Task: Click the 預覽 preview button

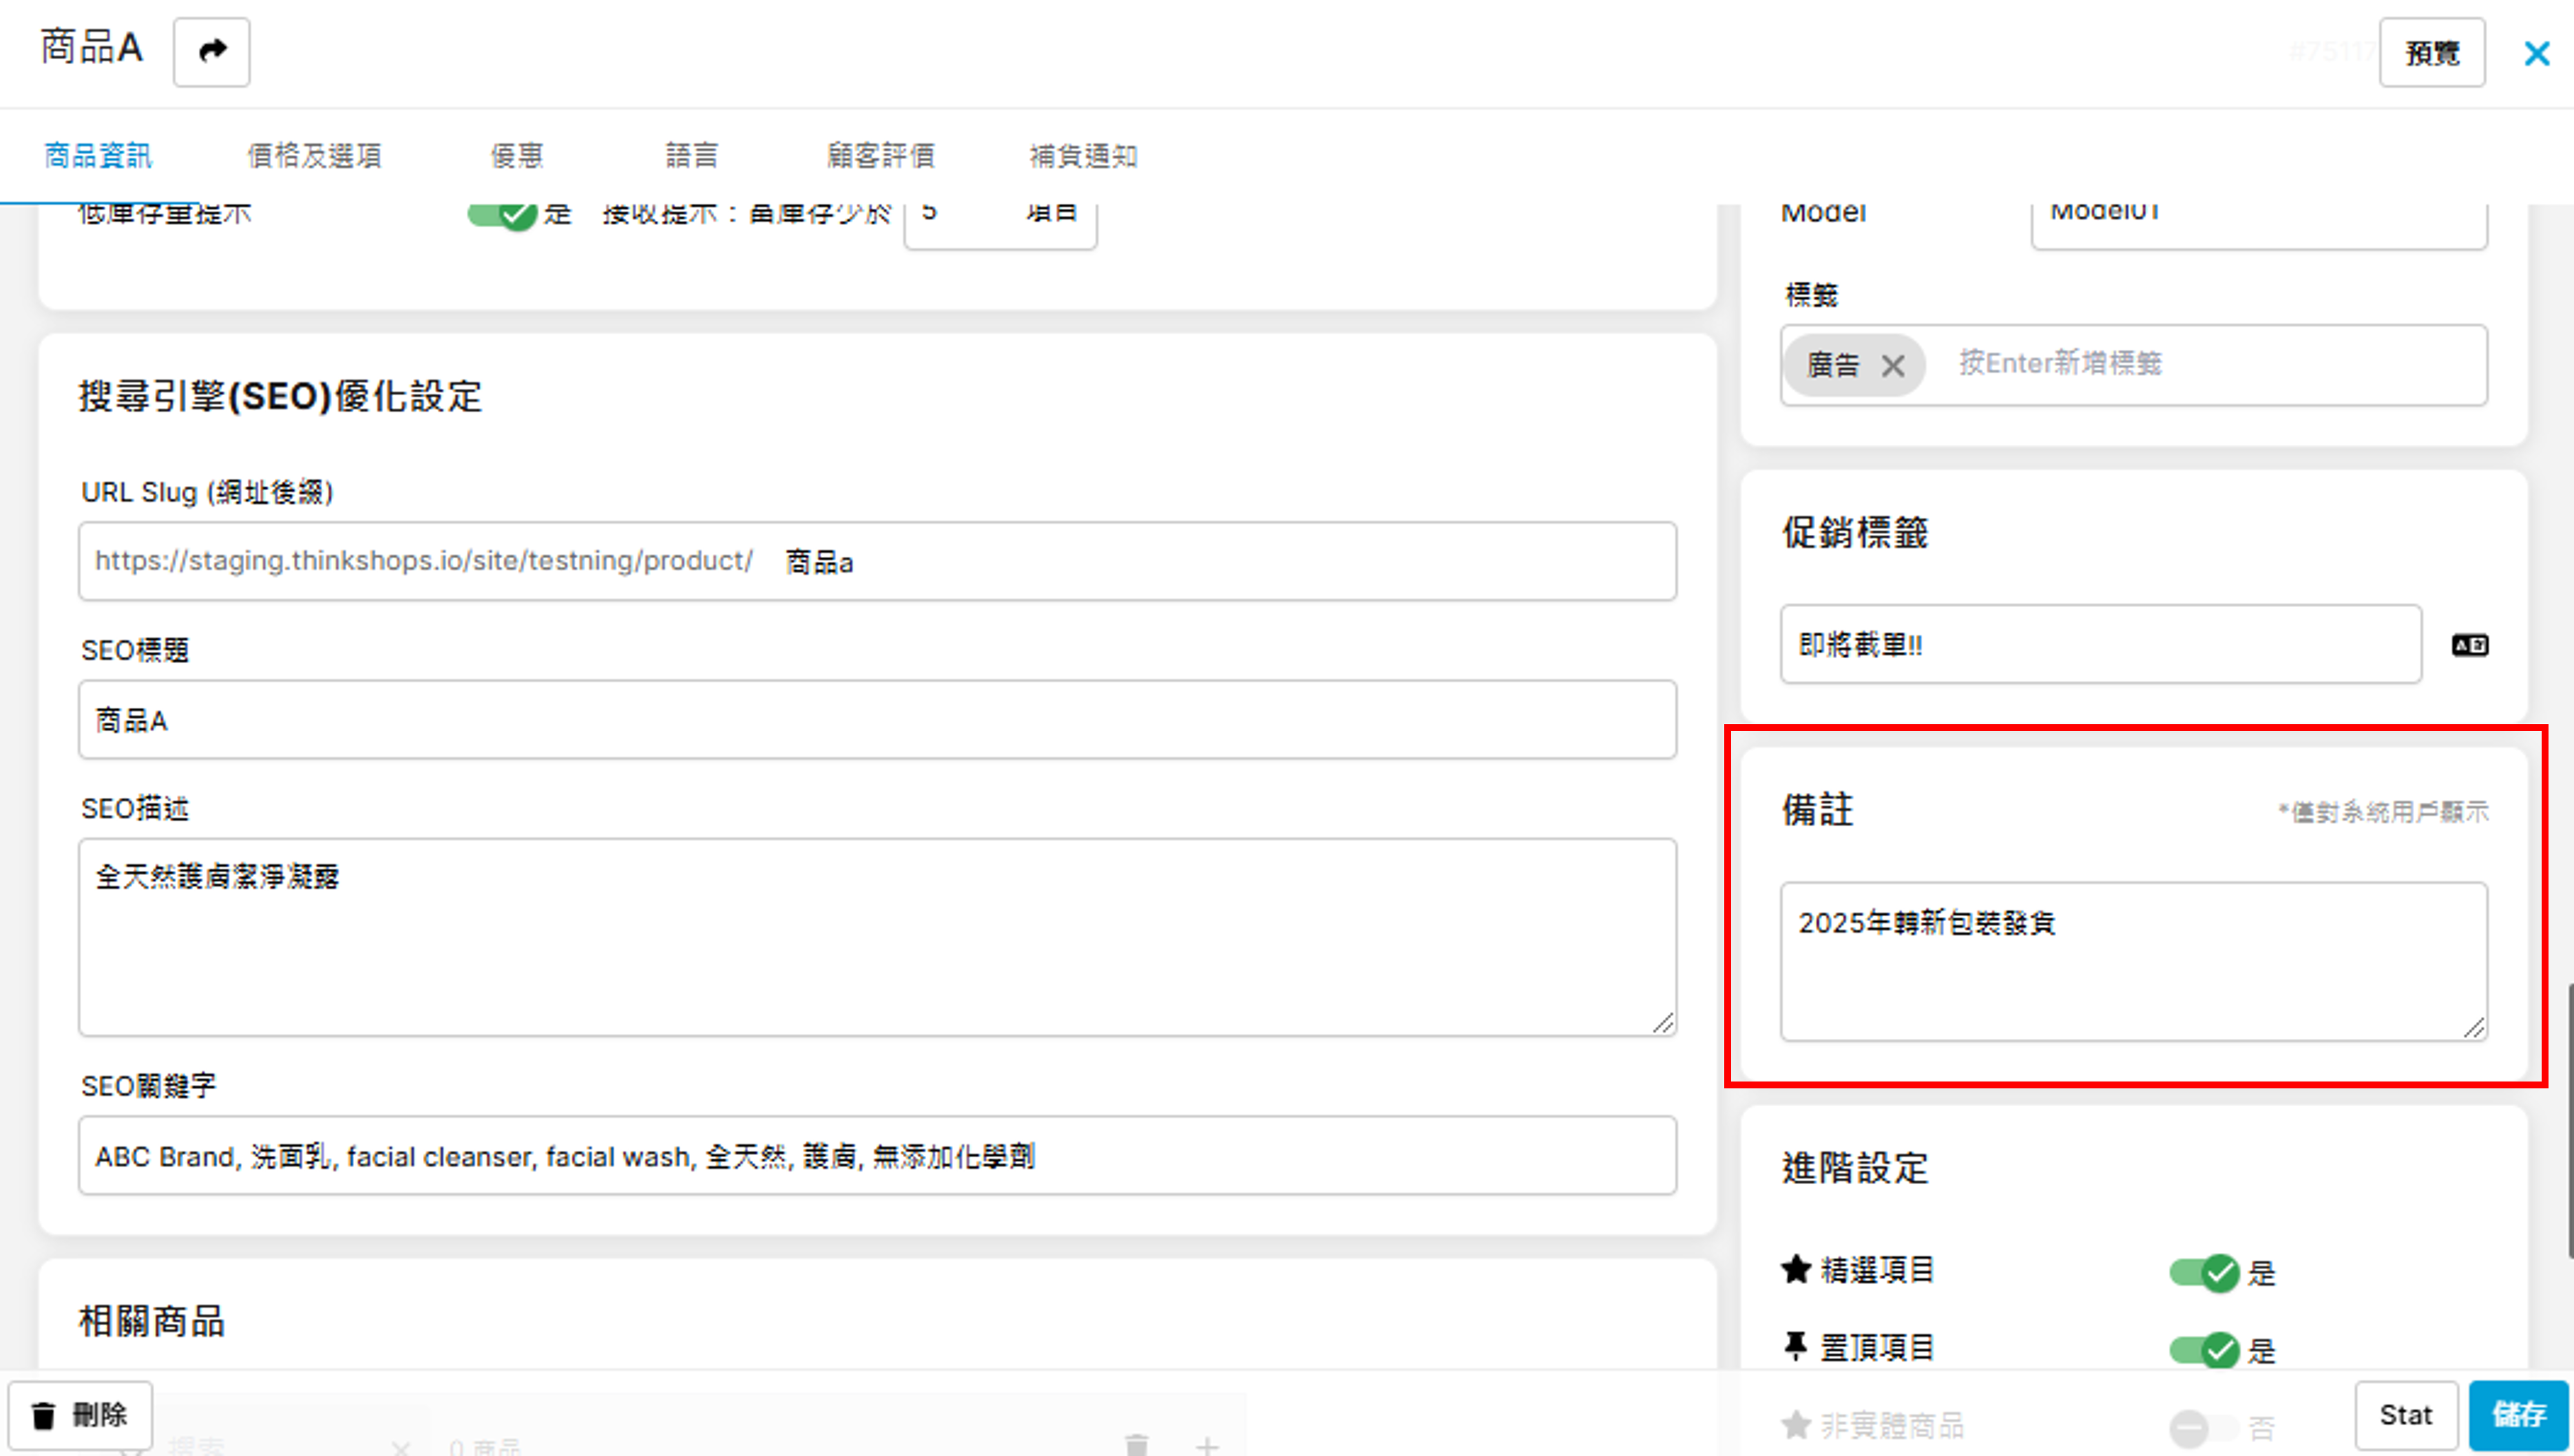Action: tap(2431, 53)
